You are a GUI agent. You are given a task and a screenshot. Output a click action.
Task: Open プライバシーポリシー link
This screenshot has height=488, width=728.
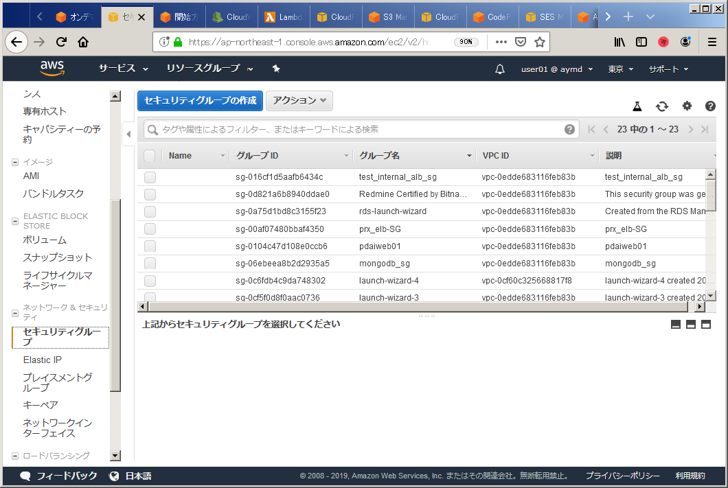(622, 476)
